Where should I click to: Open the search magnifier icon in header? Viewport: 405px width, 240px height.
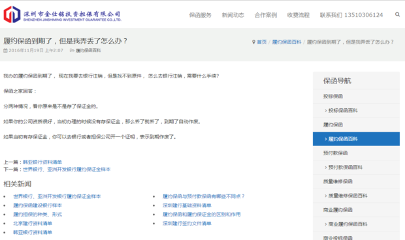pyautogui.click(x=397, y=14)
